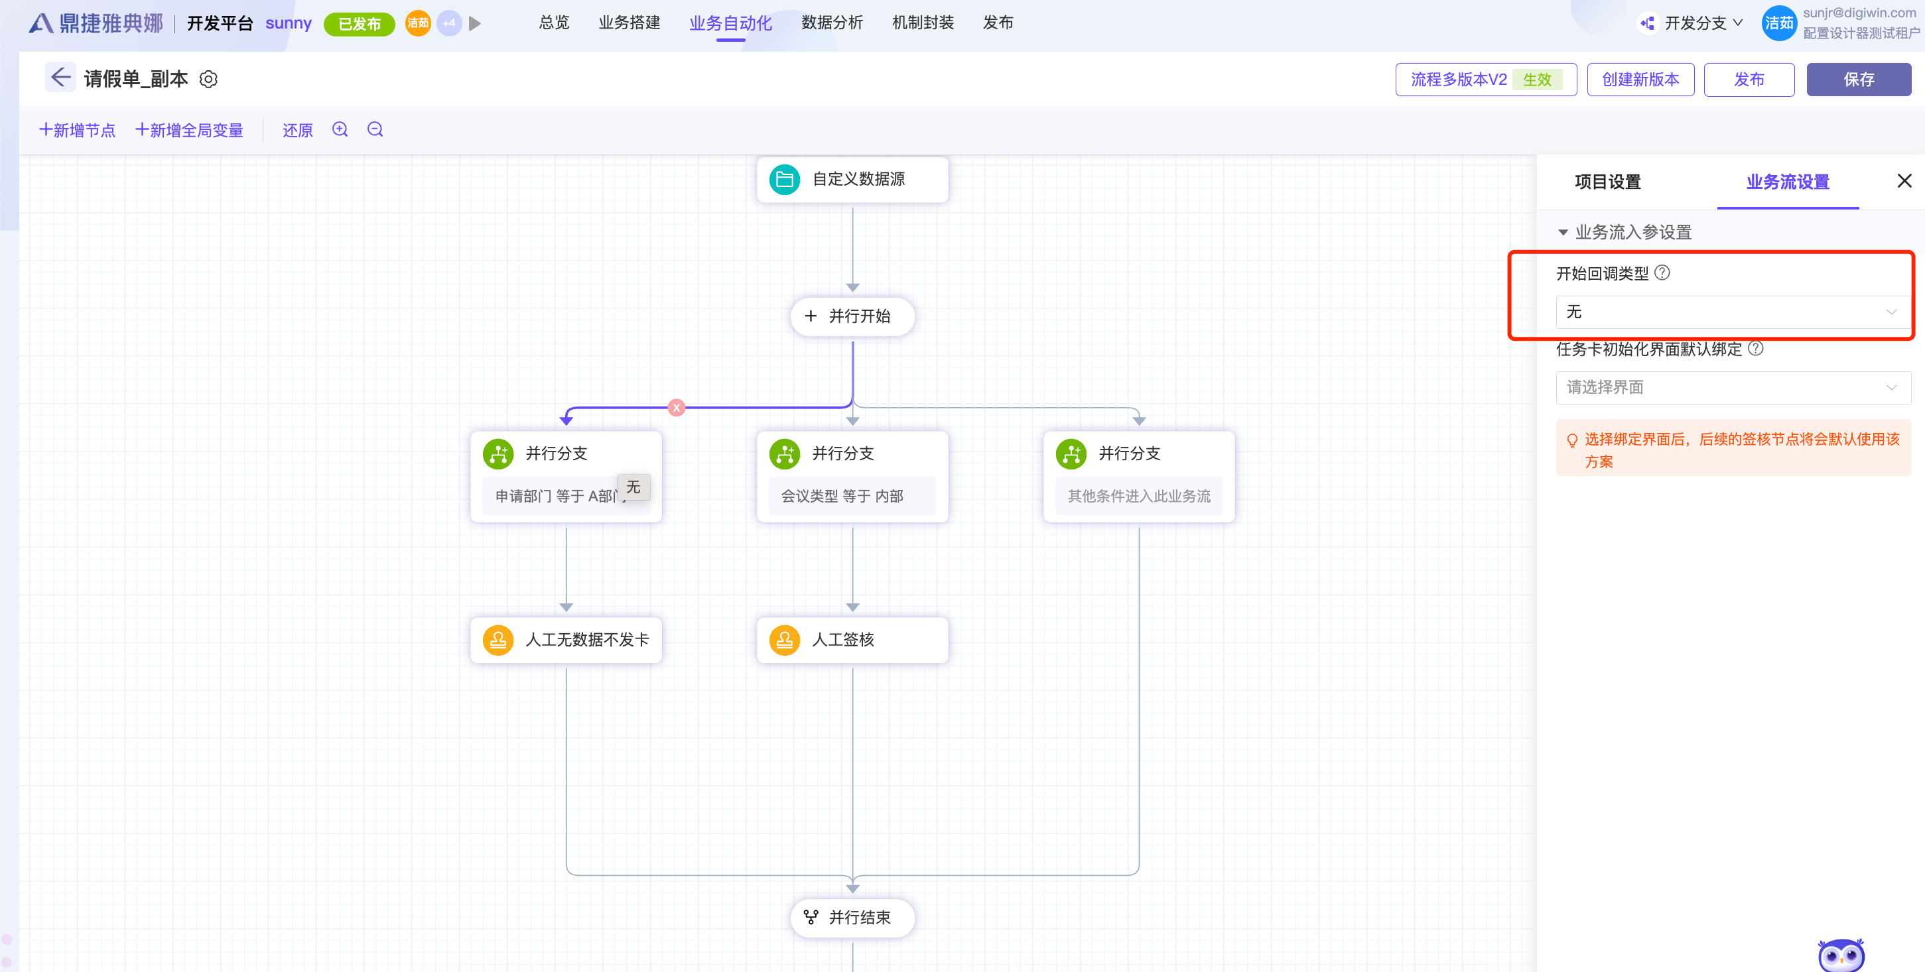Click help icon beside 开始回调类型
1925x972 pixels.
pyautogui.click(x=1662, y=273)
